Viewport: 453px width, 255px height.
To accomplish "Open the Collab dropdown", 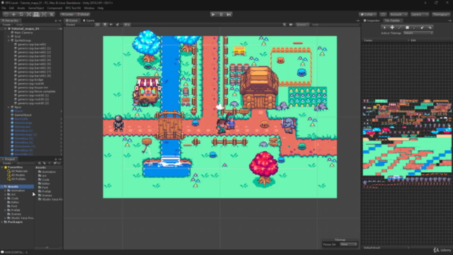I will tap(368, 14).
